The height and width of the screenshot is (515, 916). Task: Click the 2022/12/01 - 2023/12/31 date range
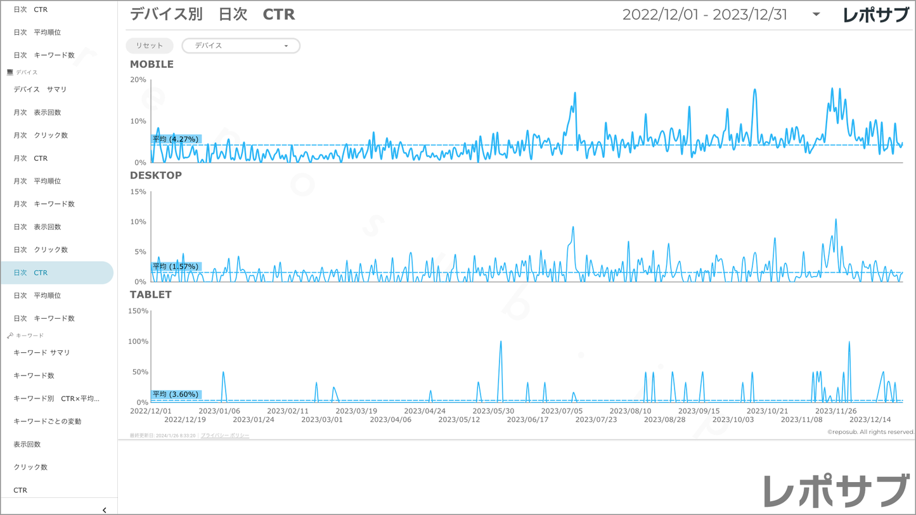(704, 15)
